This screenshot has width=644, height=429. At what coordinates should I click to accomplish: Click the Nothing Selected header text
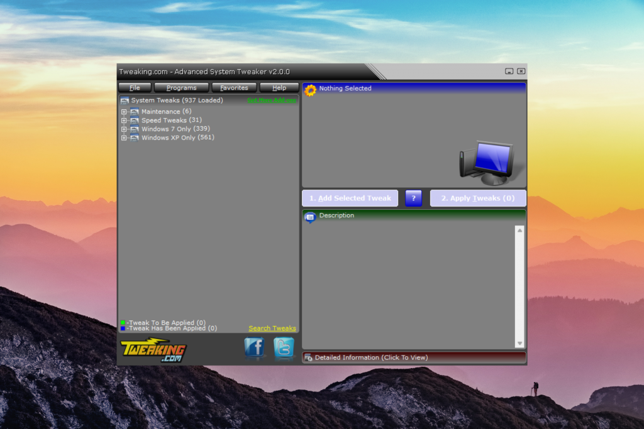pyautogui.click(x=345, y=88)
